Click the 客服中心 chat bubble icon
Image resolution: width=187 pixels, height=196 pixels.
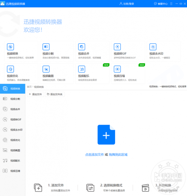pos(155,4)
